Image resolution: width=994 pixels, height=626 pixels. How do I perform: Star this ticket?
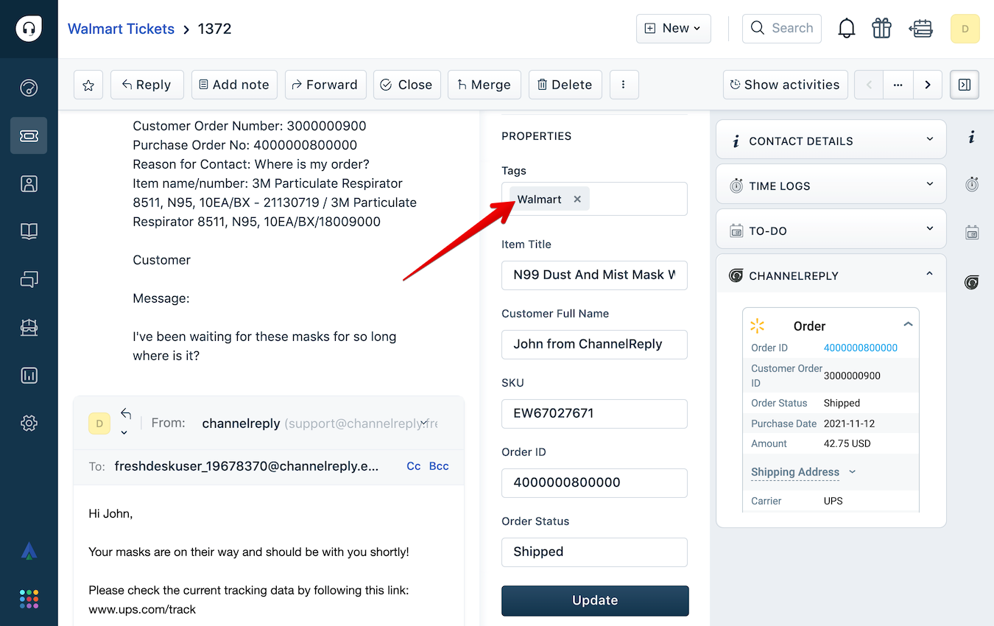click(88, 85)
